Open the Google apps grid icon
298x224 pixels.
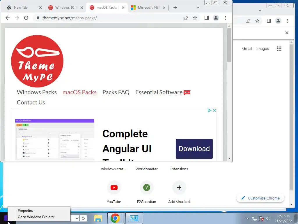[279, 49]
